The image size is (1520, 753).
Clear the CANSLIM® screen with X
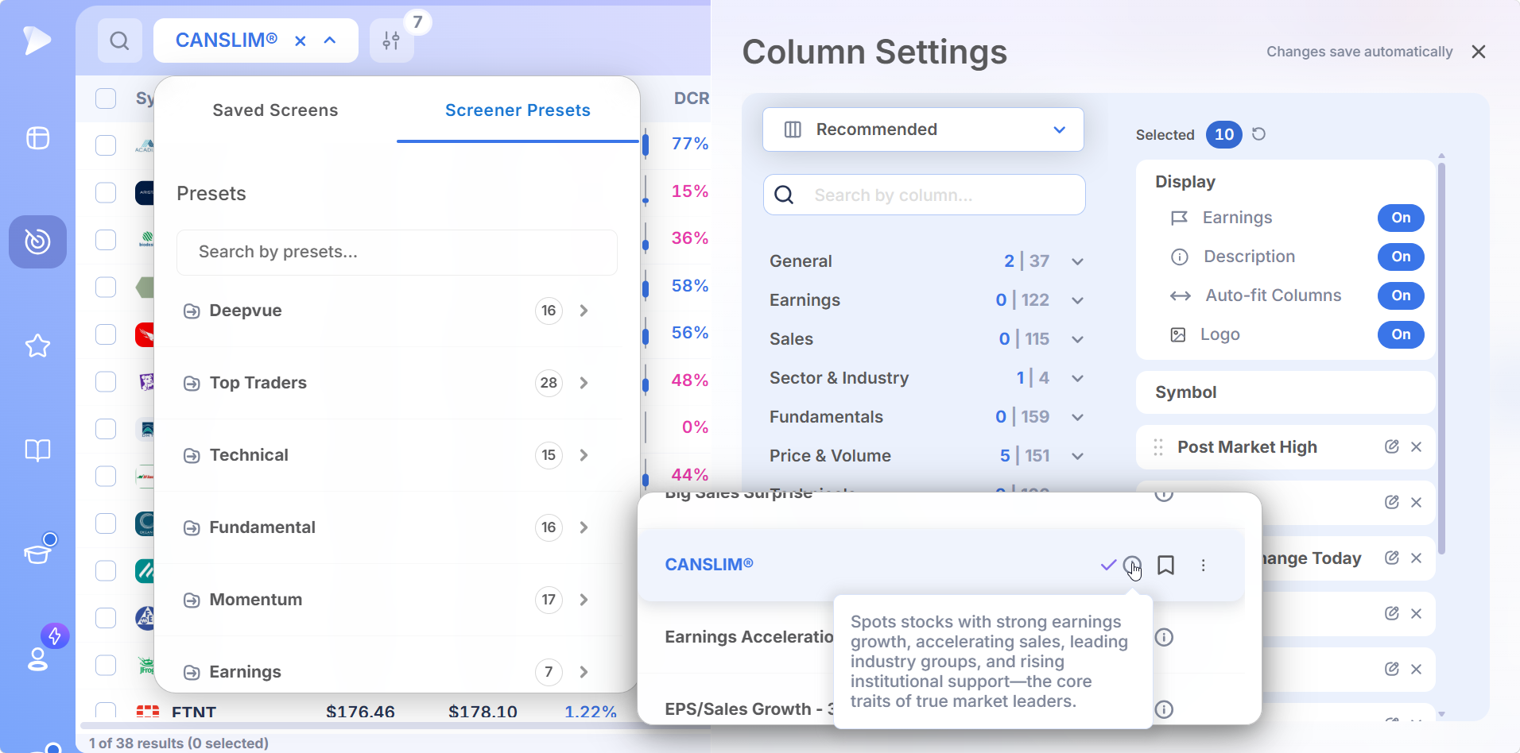(300, 41)
